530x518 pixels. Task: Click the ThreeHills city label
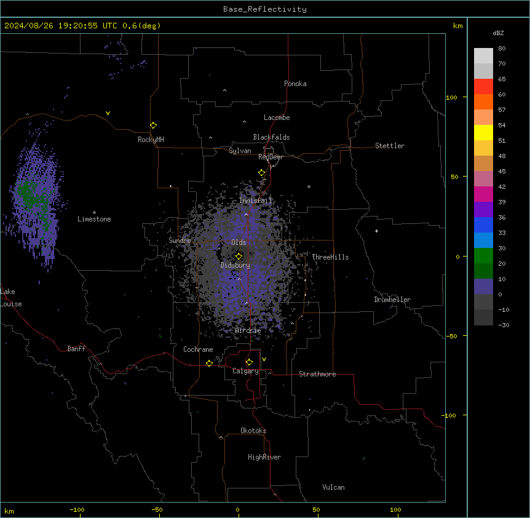(330, 257)
